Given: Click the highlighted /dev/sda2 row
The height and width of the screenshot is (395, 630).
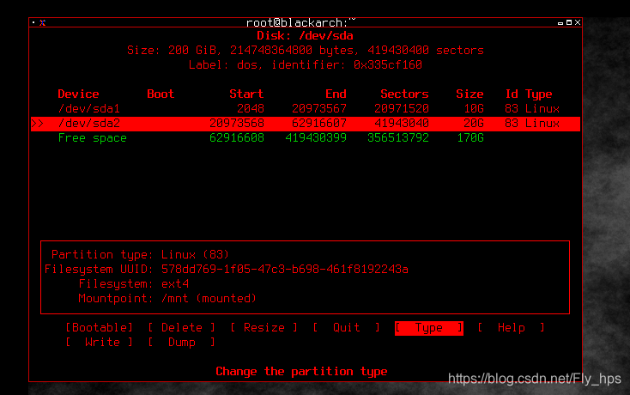Looking at the screenshot, I should tap(306, 124).
